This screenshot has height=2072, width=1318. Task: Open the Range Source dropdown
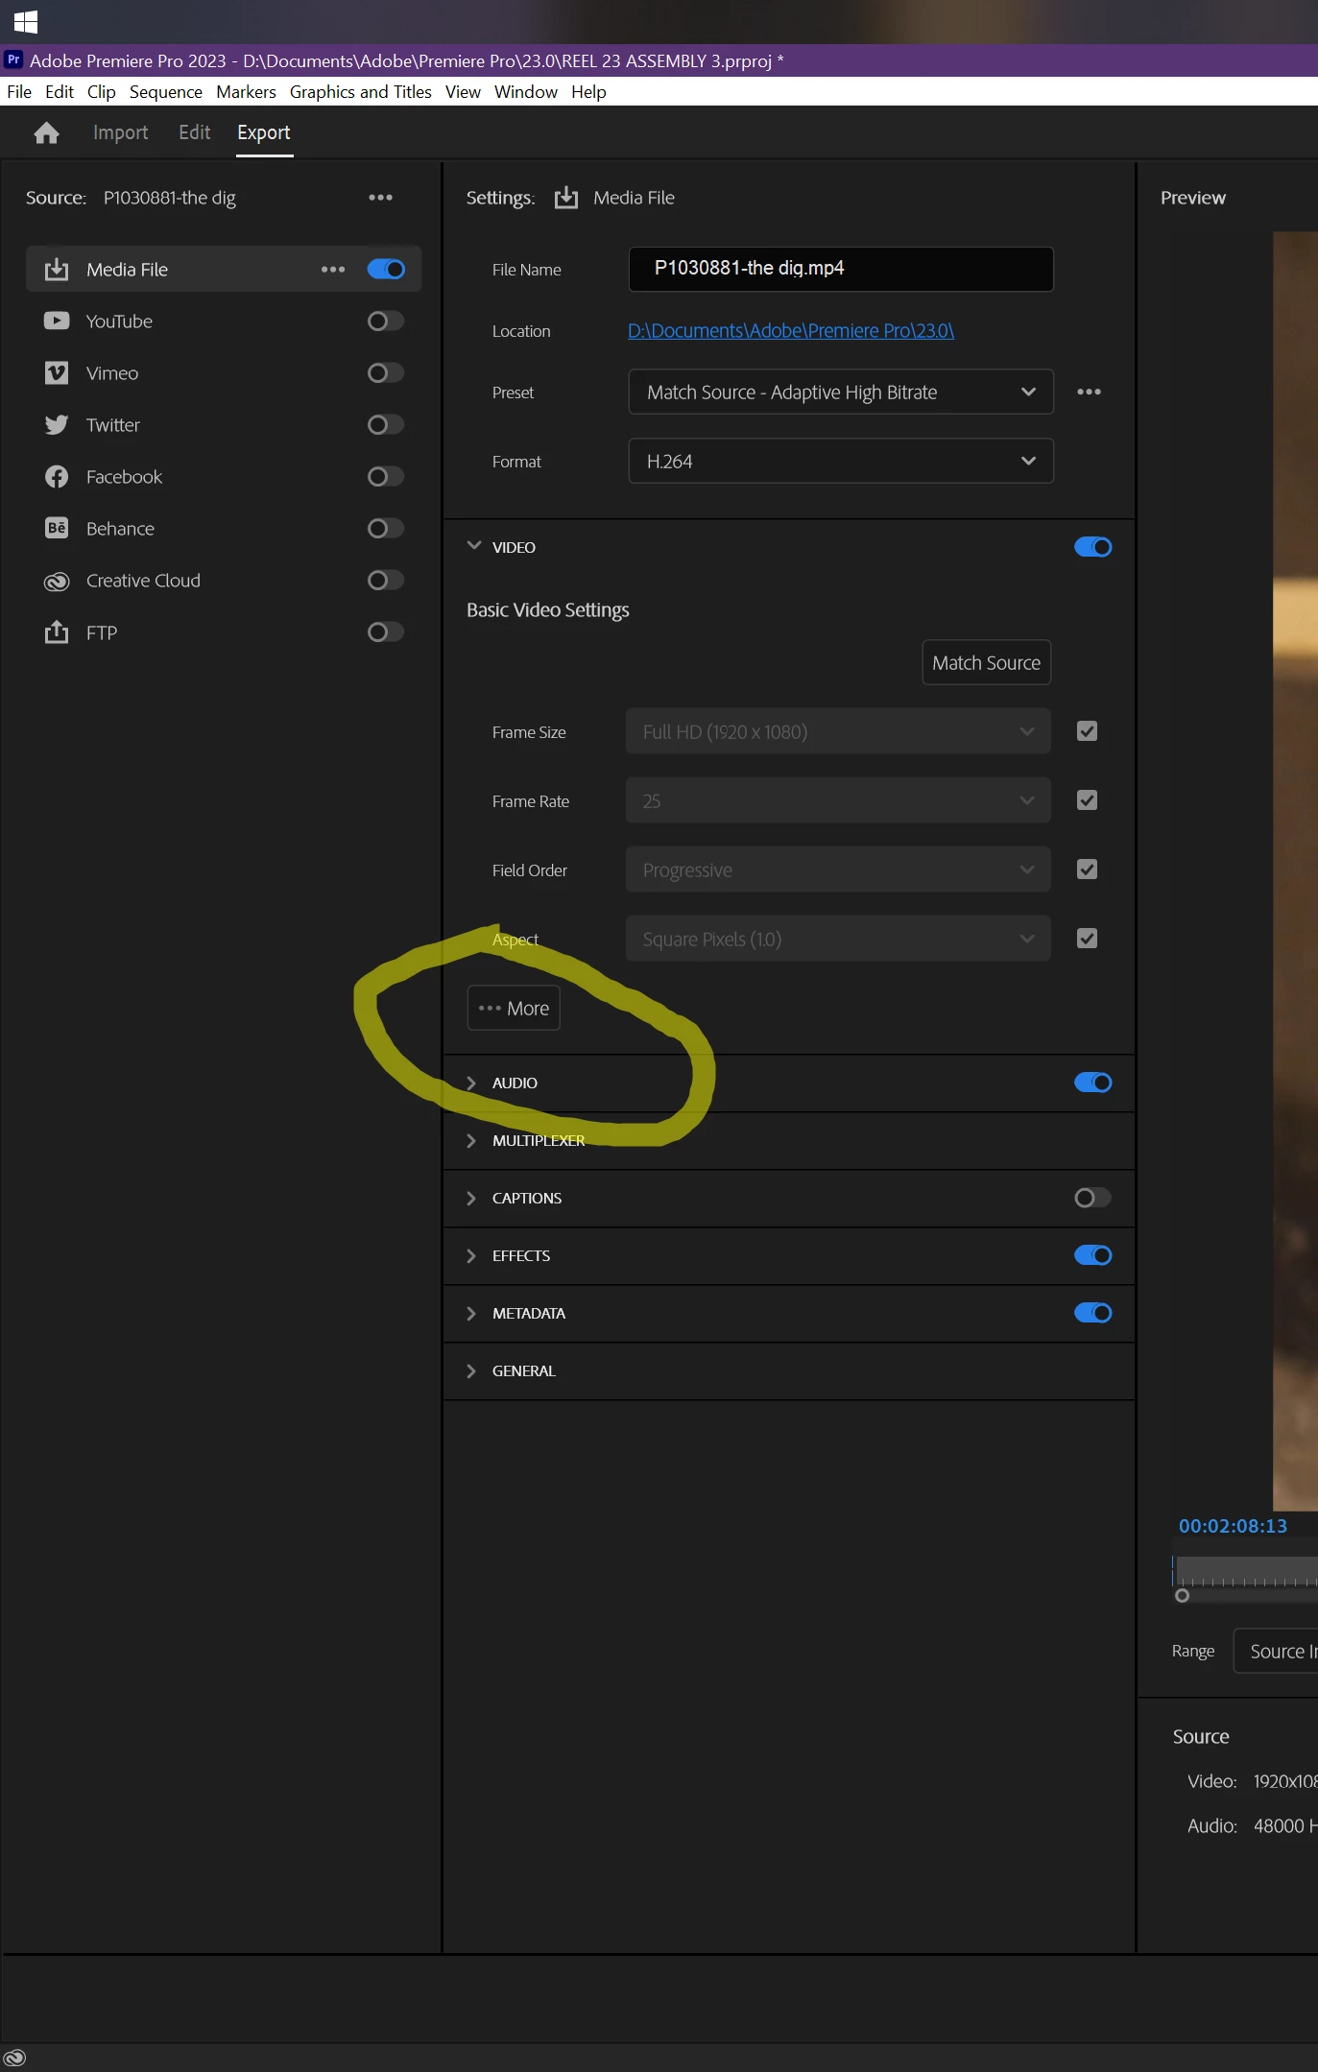(1276, 1651)
